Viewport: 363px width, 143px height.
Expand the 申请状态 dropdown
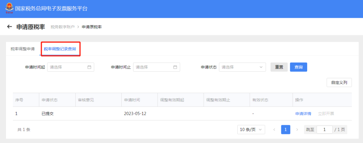pyautogui.click(x=242, y=67)
